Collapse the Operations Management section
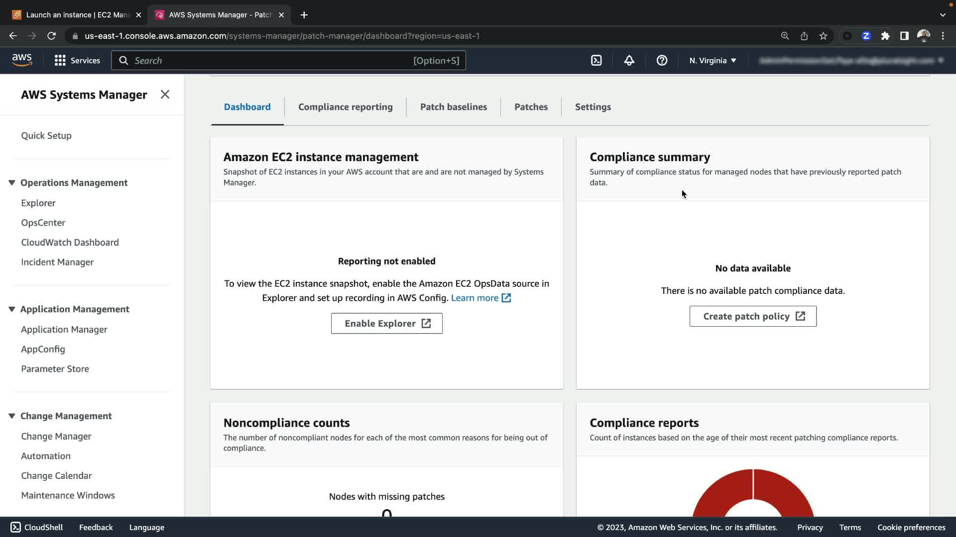 [11, 182]
